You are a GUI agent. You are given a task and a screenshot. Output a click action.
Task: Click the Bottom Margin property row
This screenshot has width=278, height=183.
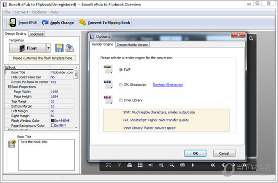coord(39,106)
